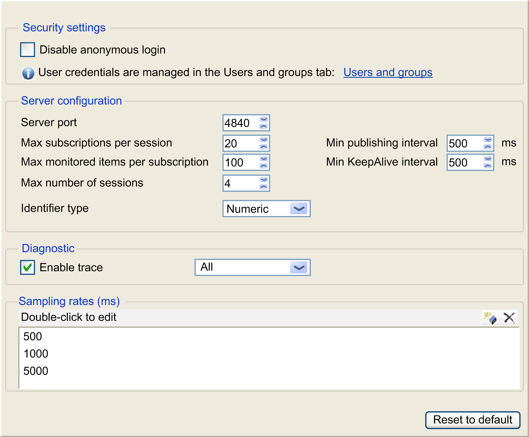The image size is (529, 437).
Task: Open the Users and groups link
Action: 388,72
